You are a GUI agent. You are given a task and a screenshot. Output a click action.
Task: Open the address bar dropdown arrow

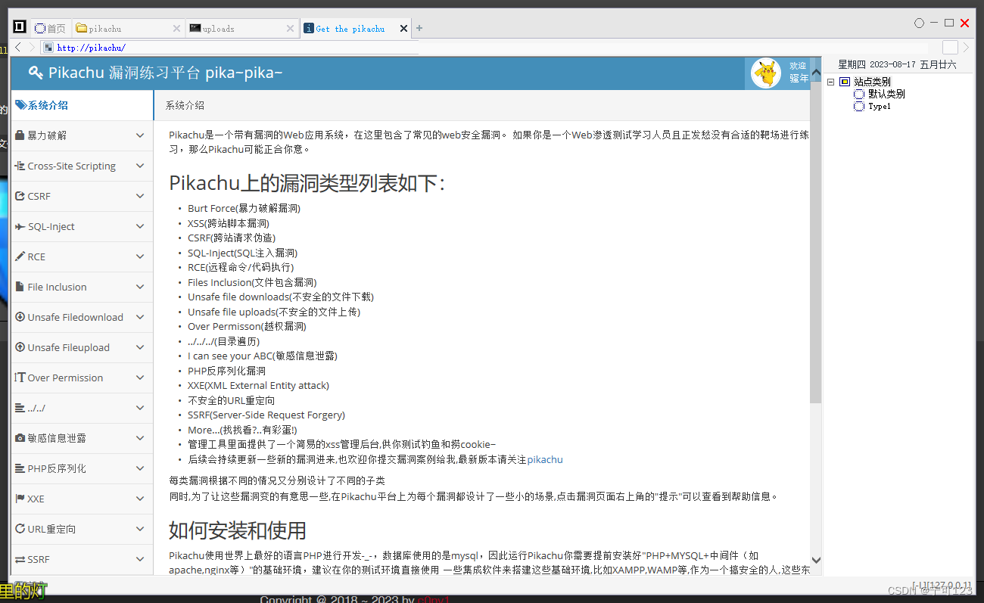[x=967, y=48]
